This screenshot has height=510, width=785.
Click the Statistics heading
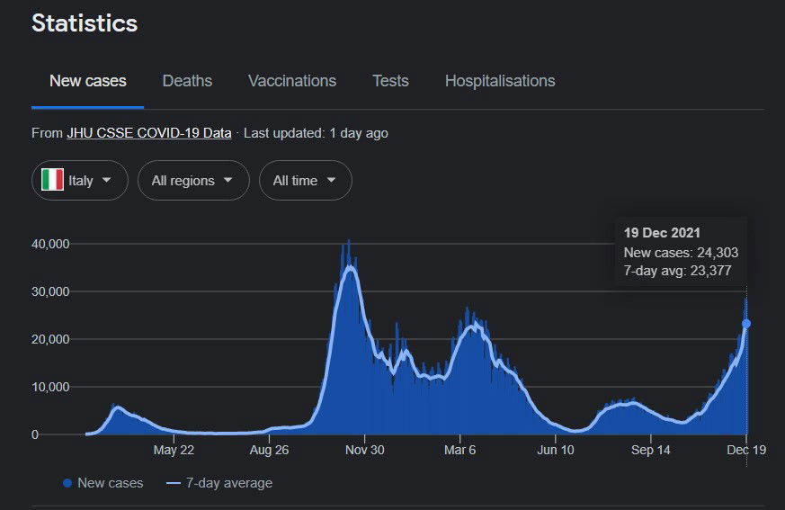[x=85, y=23]
